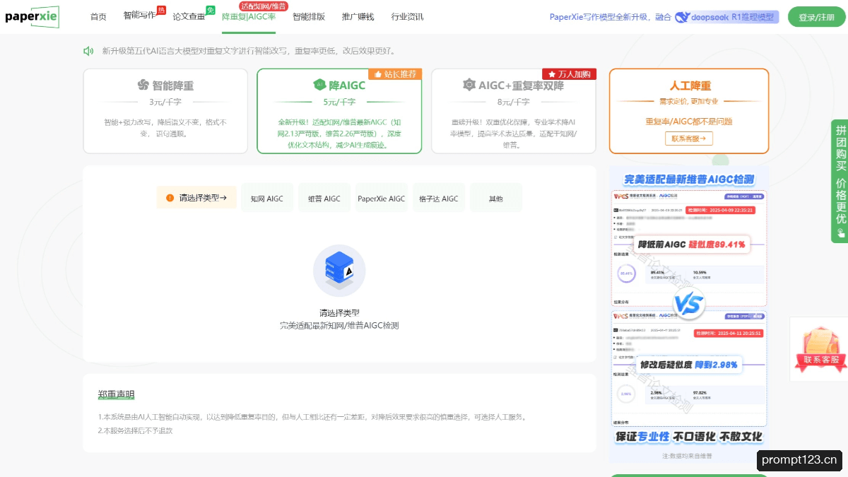Open 智能排版 in the navigation
Viewport: 848px width, 477px height.
309,16
